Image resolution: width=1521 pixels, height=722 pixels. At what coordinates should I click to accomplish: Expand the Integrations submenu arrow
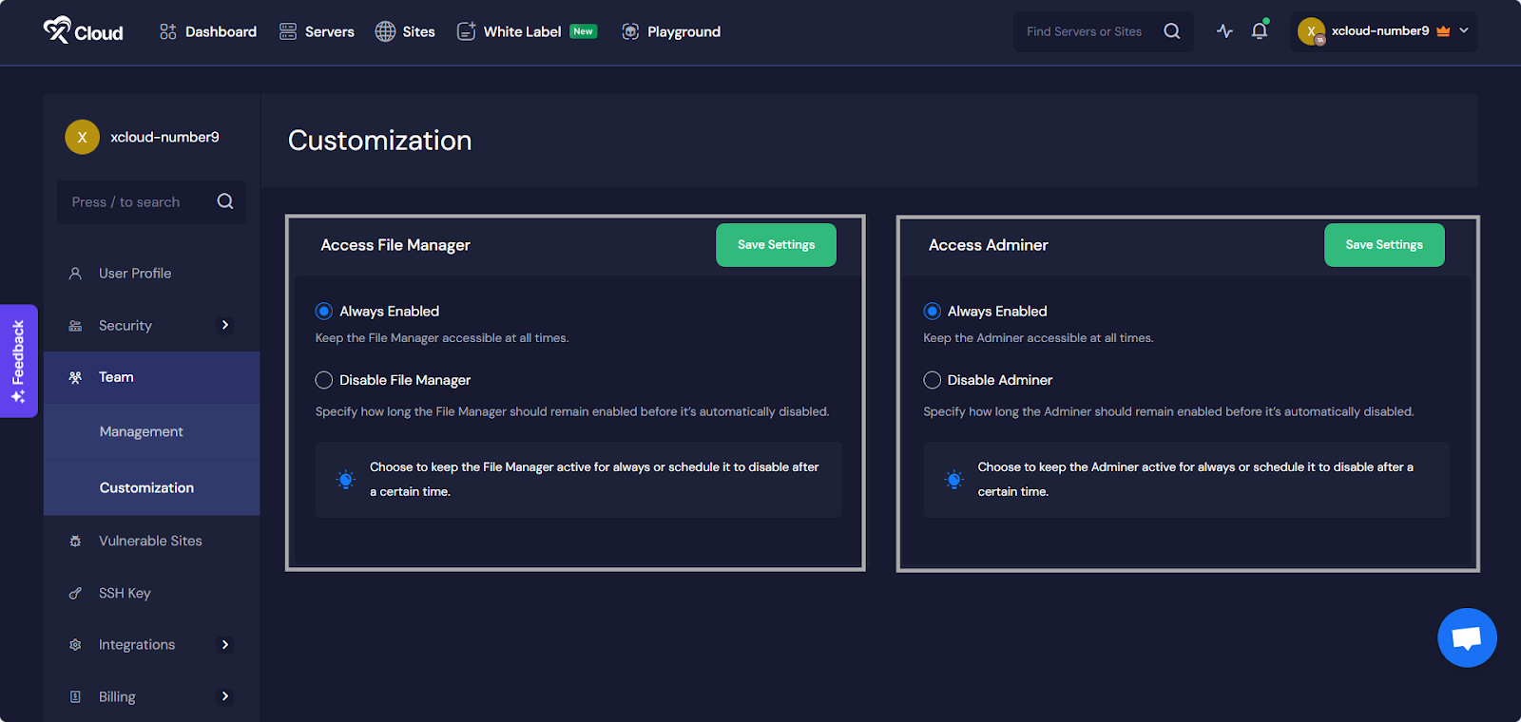coord(225,644)
